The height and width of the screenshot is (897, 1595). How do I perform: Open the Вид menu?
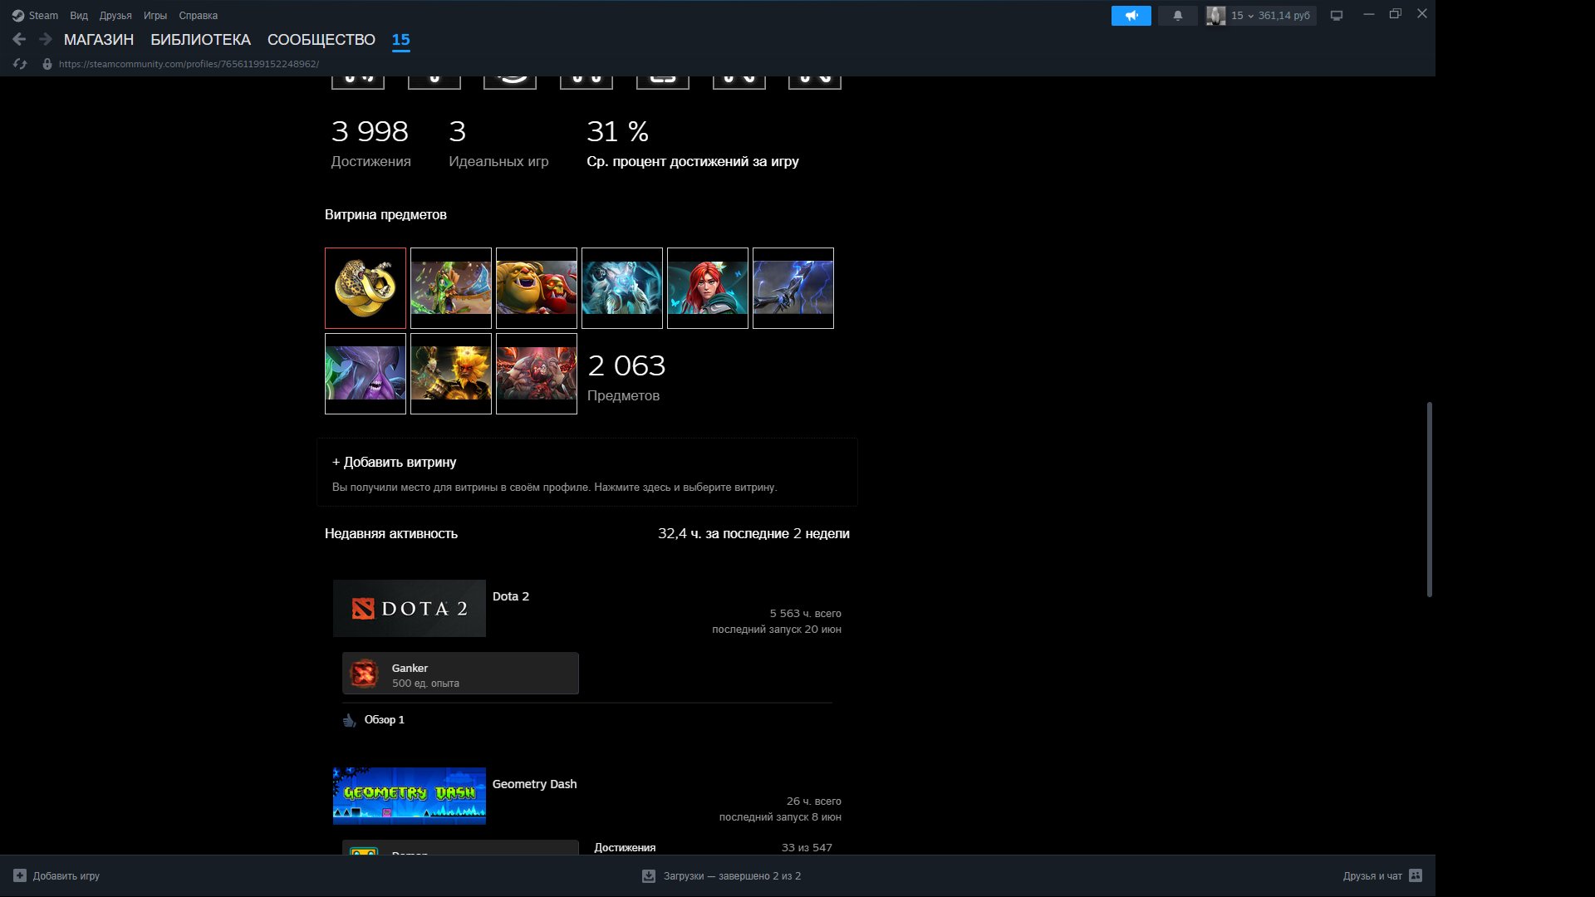click(x=79, y=16)
